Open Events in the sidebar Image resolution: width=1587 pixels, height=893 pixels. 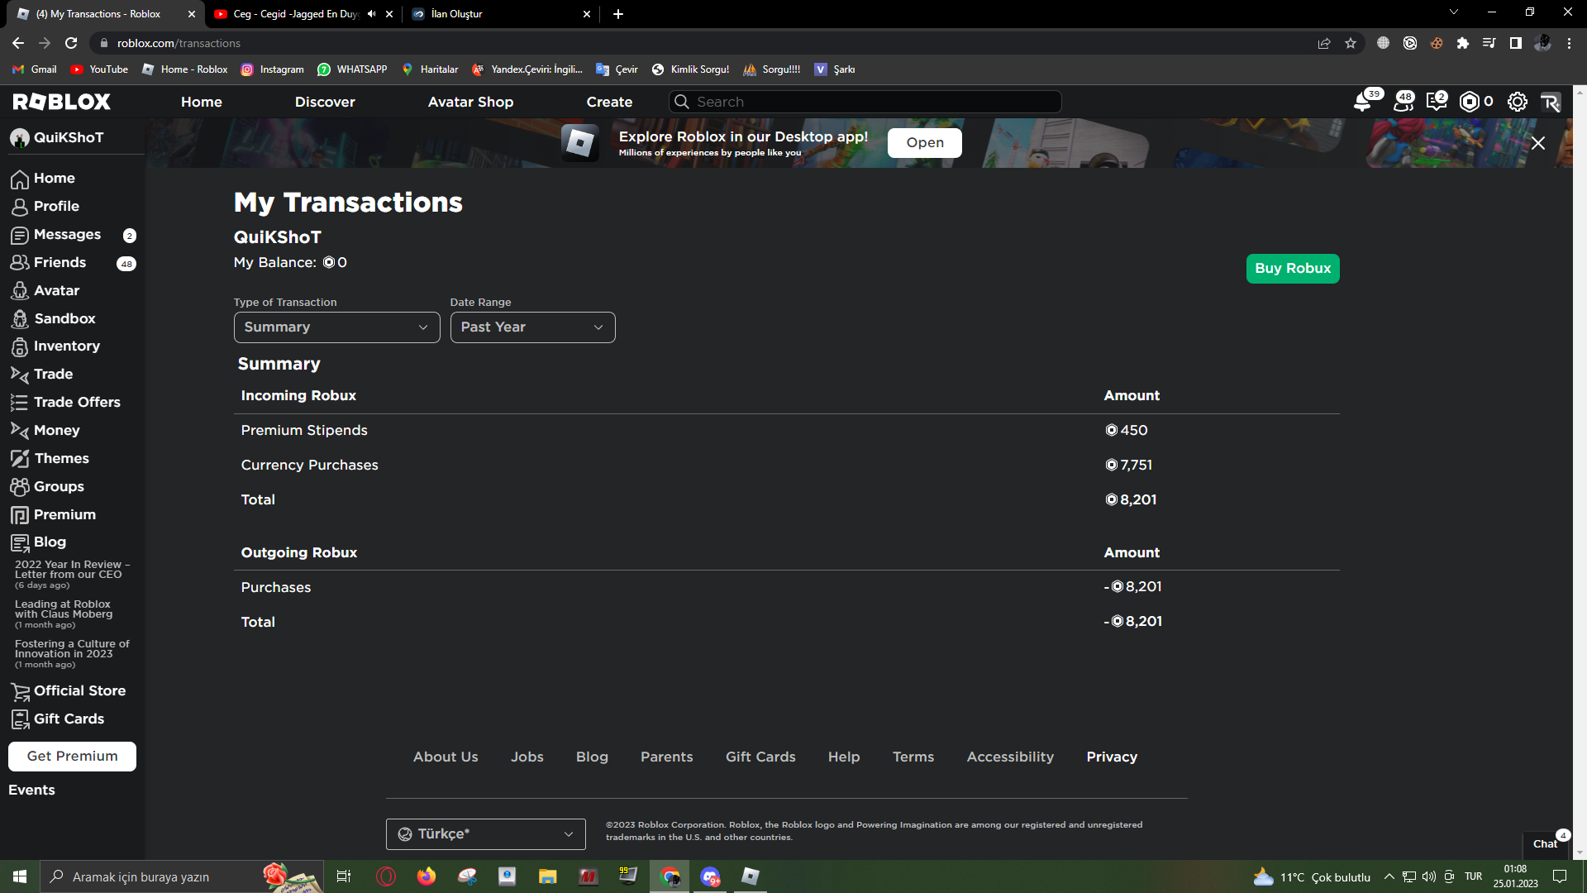point(31,790)
